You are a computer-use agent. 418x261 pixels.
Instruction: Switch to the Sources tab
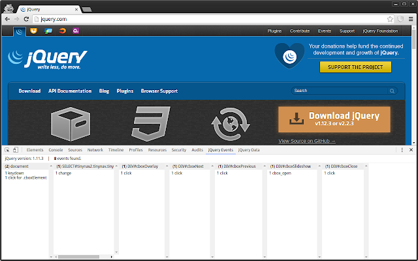[x=75, y=150]
